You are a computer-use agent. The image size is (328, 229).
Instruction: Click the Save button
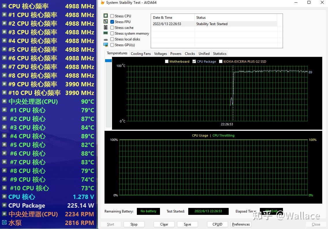187,224
